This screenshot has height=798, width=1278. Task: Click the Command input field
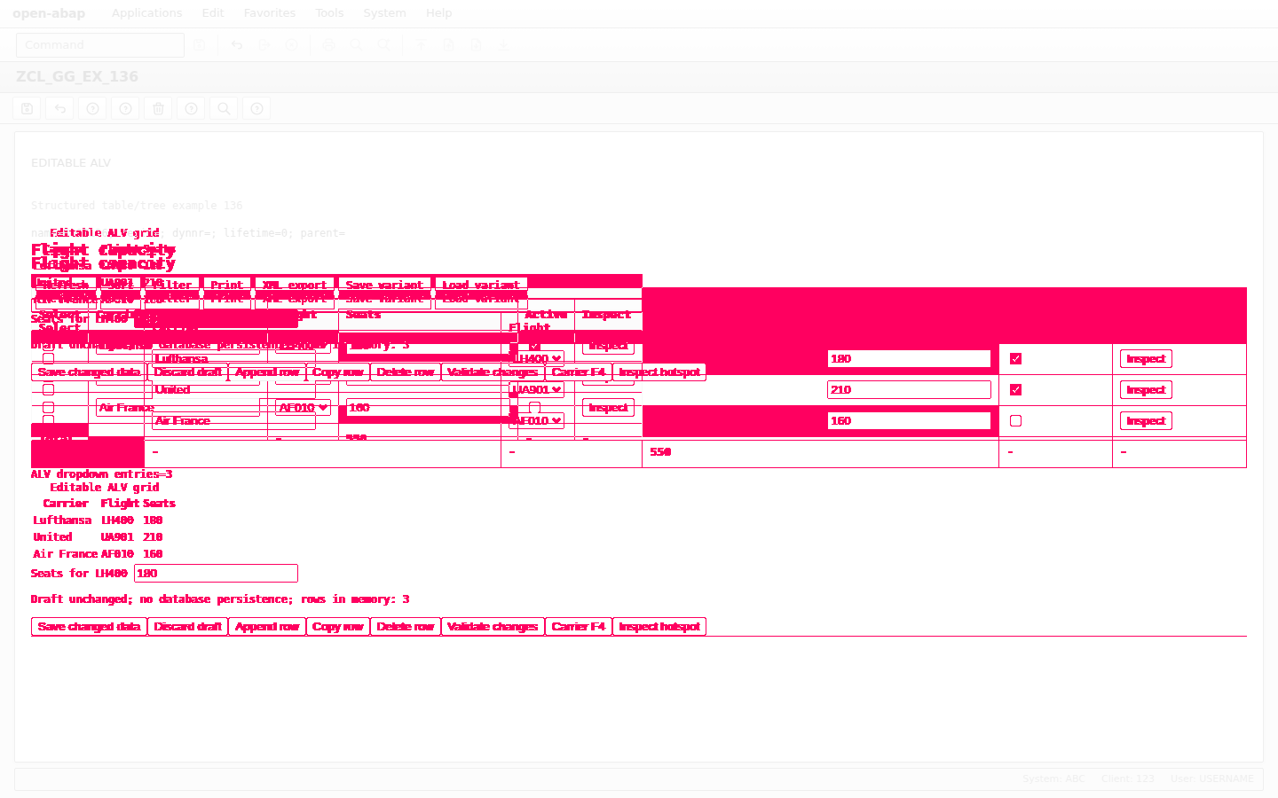(100, 45)
